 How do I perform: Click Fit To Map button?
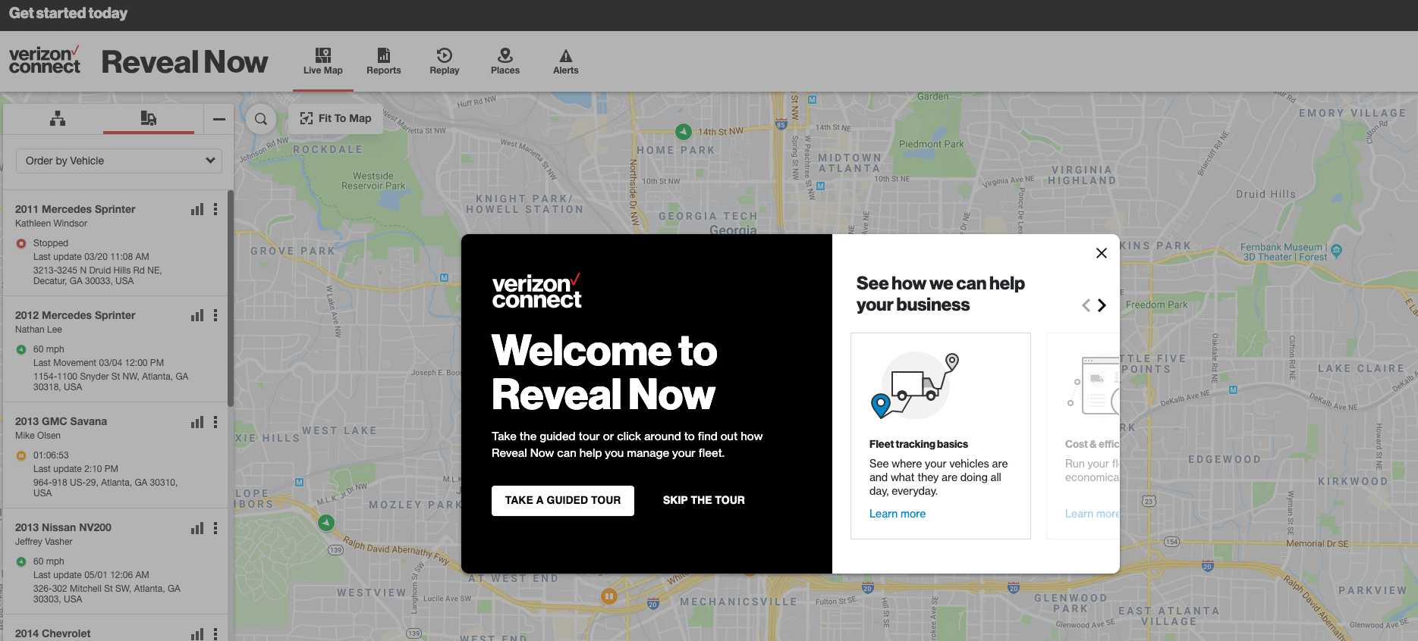335,118
